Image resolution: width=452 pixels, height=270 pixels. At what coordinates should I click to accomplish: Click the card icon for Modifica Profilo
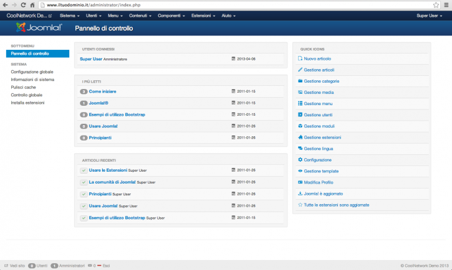[x=300, y=182]
